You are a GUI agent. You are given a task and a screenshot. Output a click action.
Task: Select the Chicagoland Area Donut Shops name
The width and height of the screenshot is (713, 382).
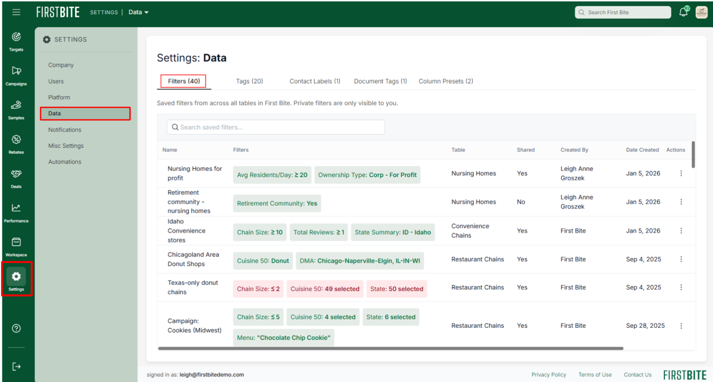(193, 259)
